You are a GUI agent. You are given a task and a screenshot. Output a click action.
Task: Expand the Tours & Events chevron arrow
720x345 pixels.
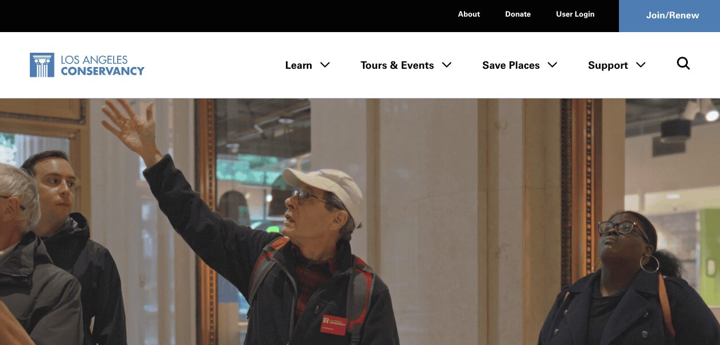click(447, 65)
